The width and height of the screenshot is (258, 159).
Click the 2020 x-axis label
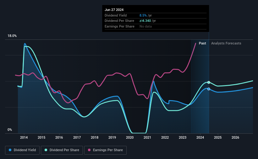(130, 137)
